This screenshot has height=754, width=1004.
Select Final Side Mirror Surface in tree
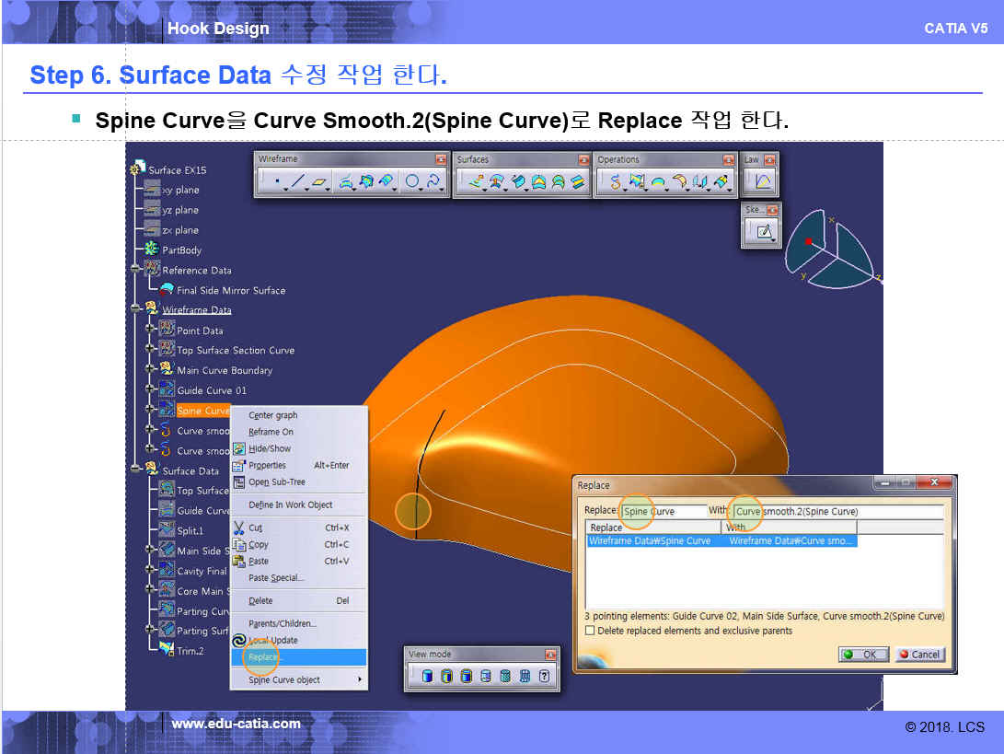tap(231, 290)
